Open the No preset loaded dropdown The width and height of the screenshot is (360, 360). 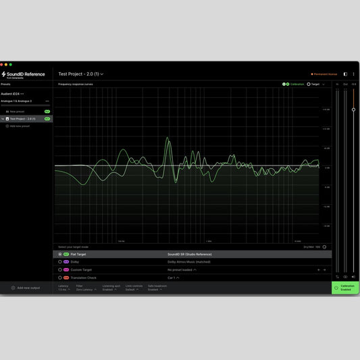click(x=182, y=269)
